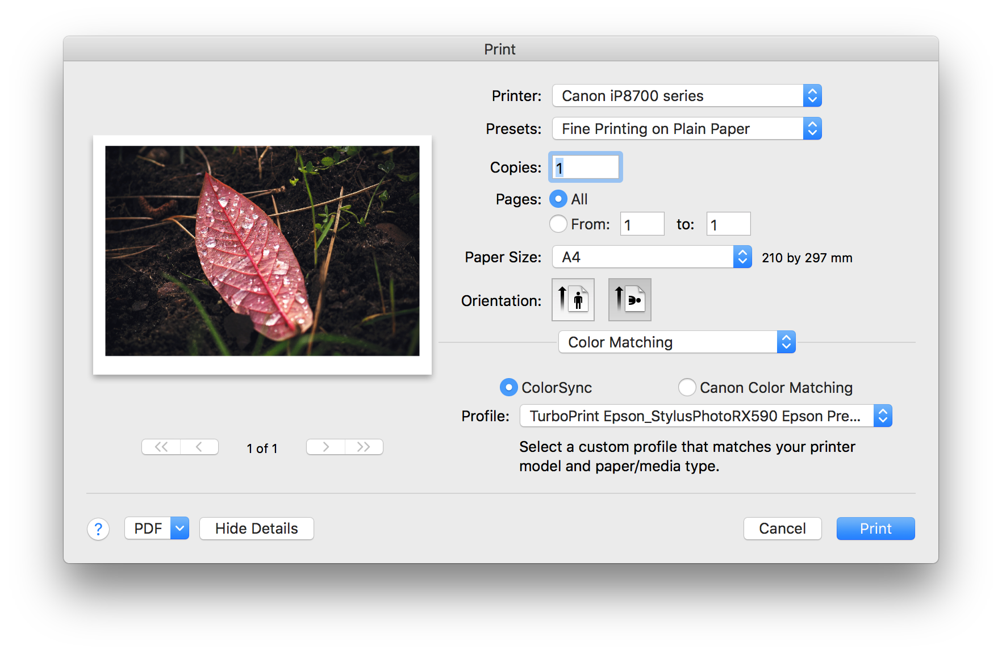Open the Printer dropdown Canon iP8700 series

click(x=687, y=95)
